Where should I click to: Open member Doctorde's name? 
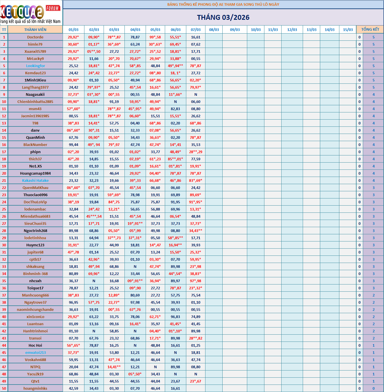(35, 37)
